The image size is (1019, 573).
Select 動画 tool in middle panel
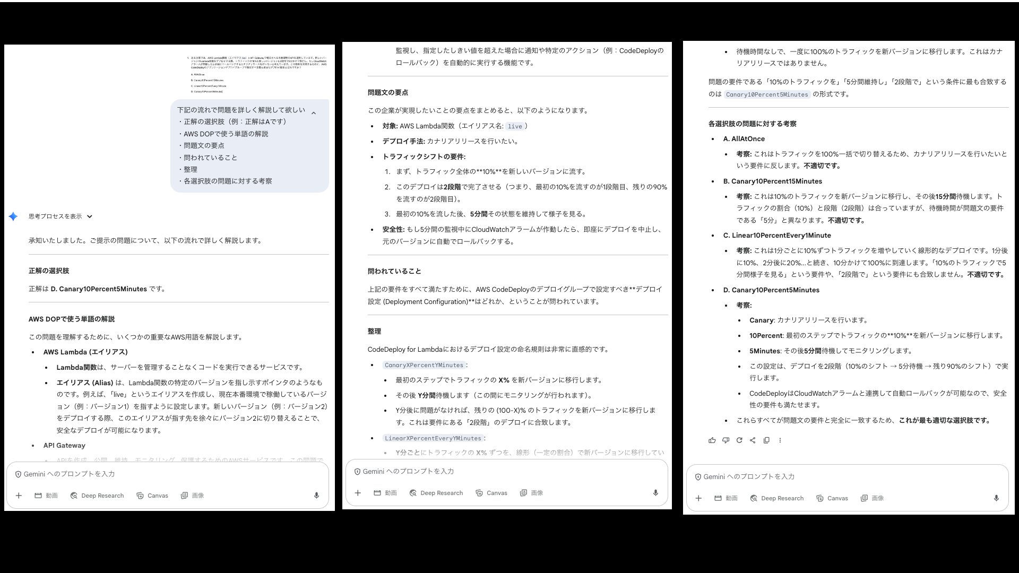[385, 493]
